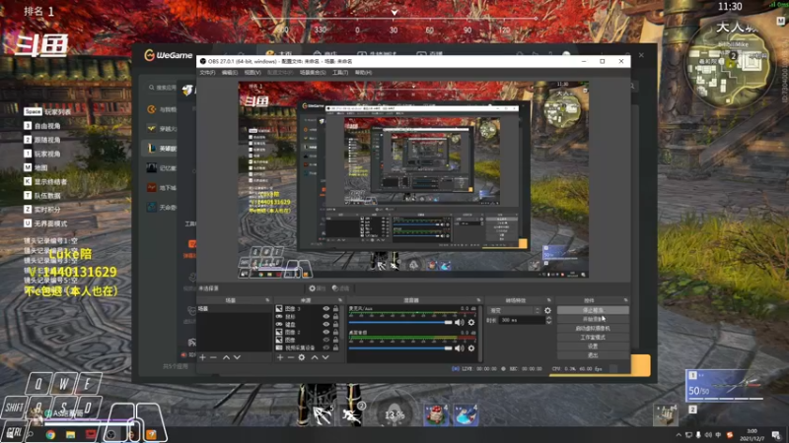
Task: Move the scene up in the Scenes dock
Action: 226,357
